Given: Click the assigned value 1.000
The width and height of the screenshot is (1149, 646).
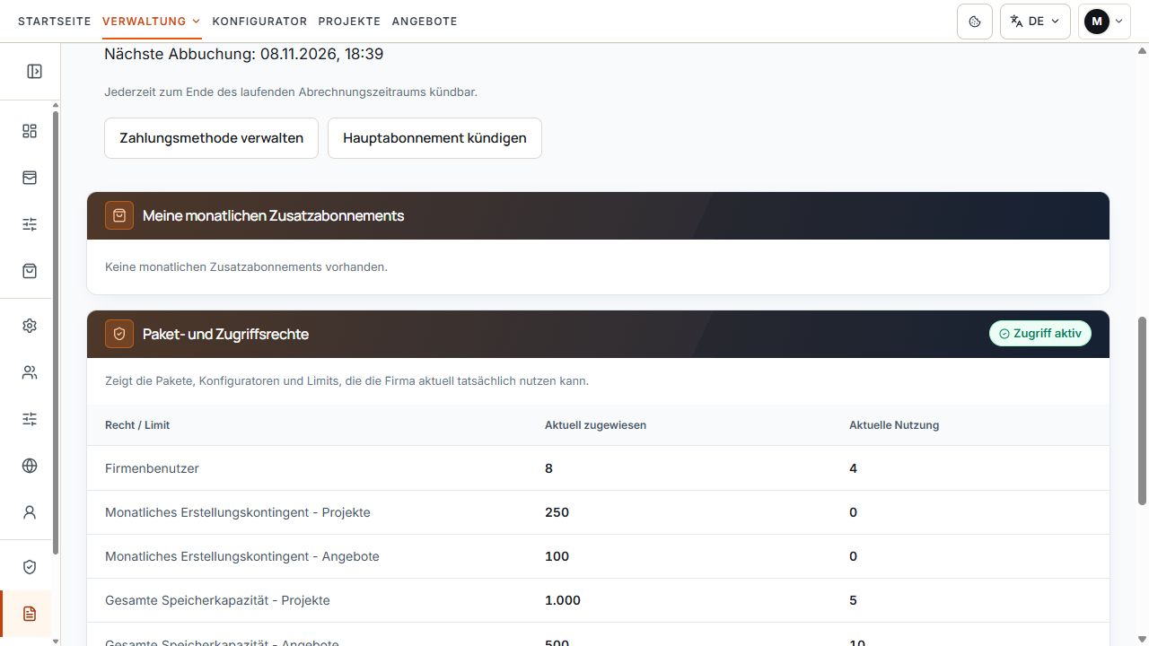Looking at the screenshot, I should 563,600.
